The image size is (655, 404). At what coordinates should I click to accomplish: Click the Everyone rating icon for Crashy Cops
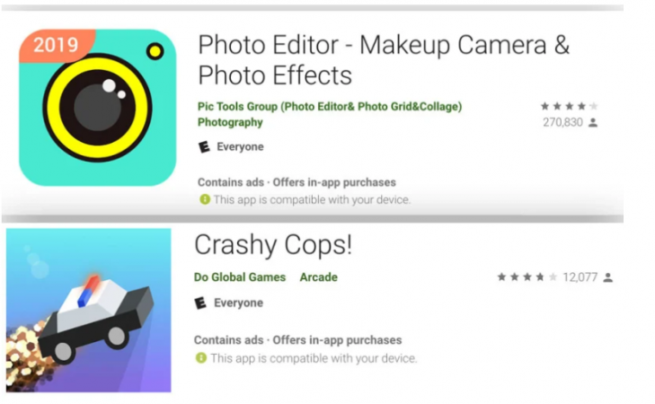[200, 303]
